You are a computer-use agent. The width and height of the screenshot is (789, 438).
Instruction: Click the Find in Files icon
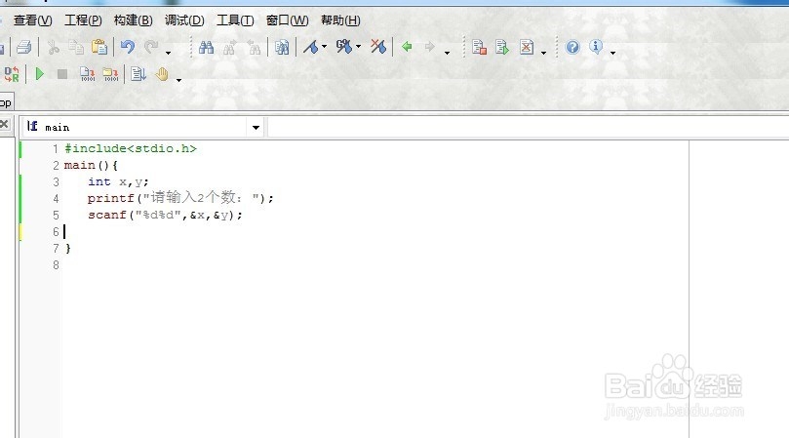(x=282, y=48)
